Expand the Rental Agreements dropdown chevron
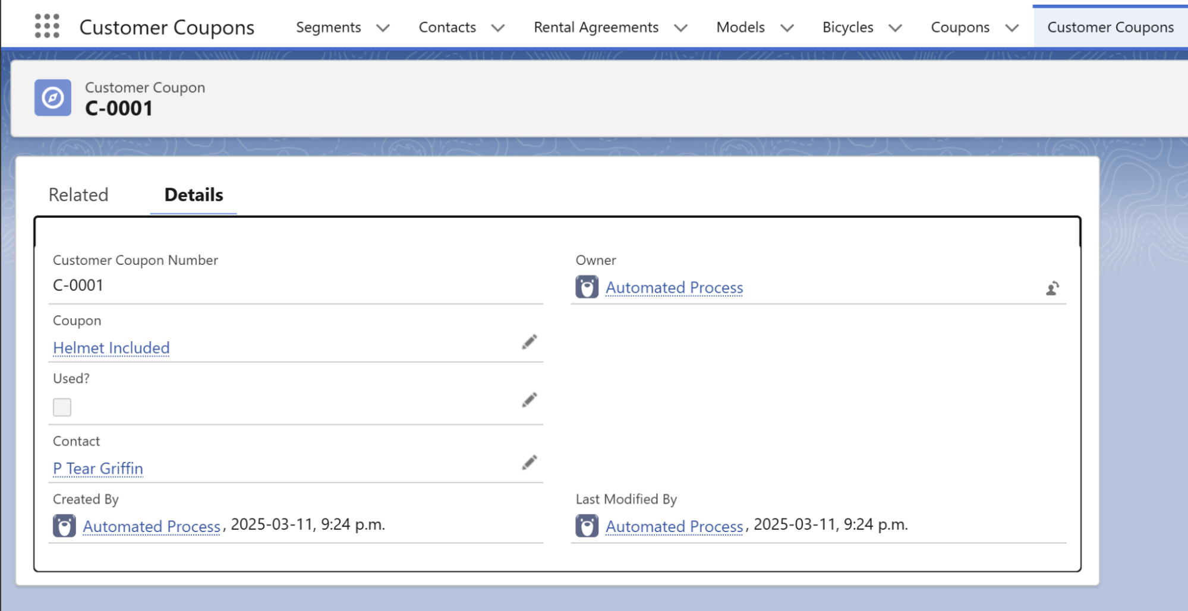The image size is (1188, 611). [681, 28]
